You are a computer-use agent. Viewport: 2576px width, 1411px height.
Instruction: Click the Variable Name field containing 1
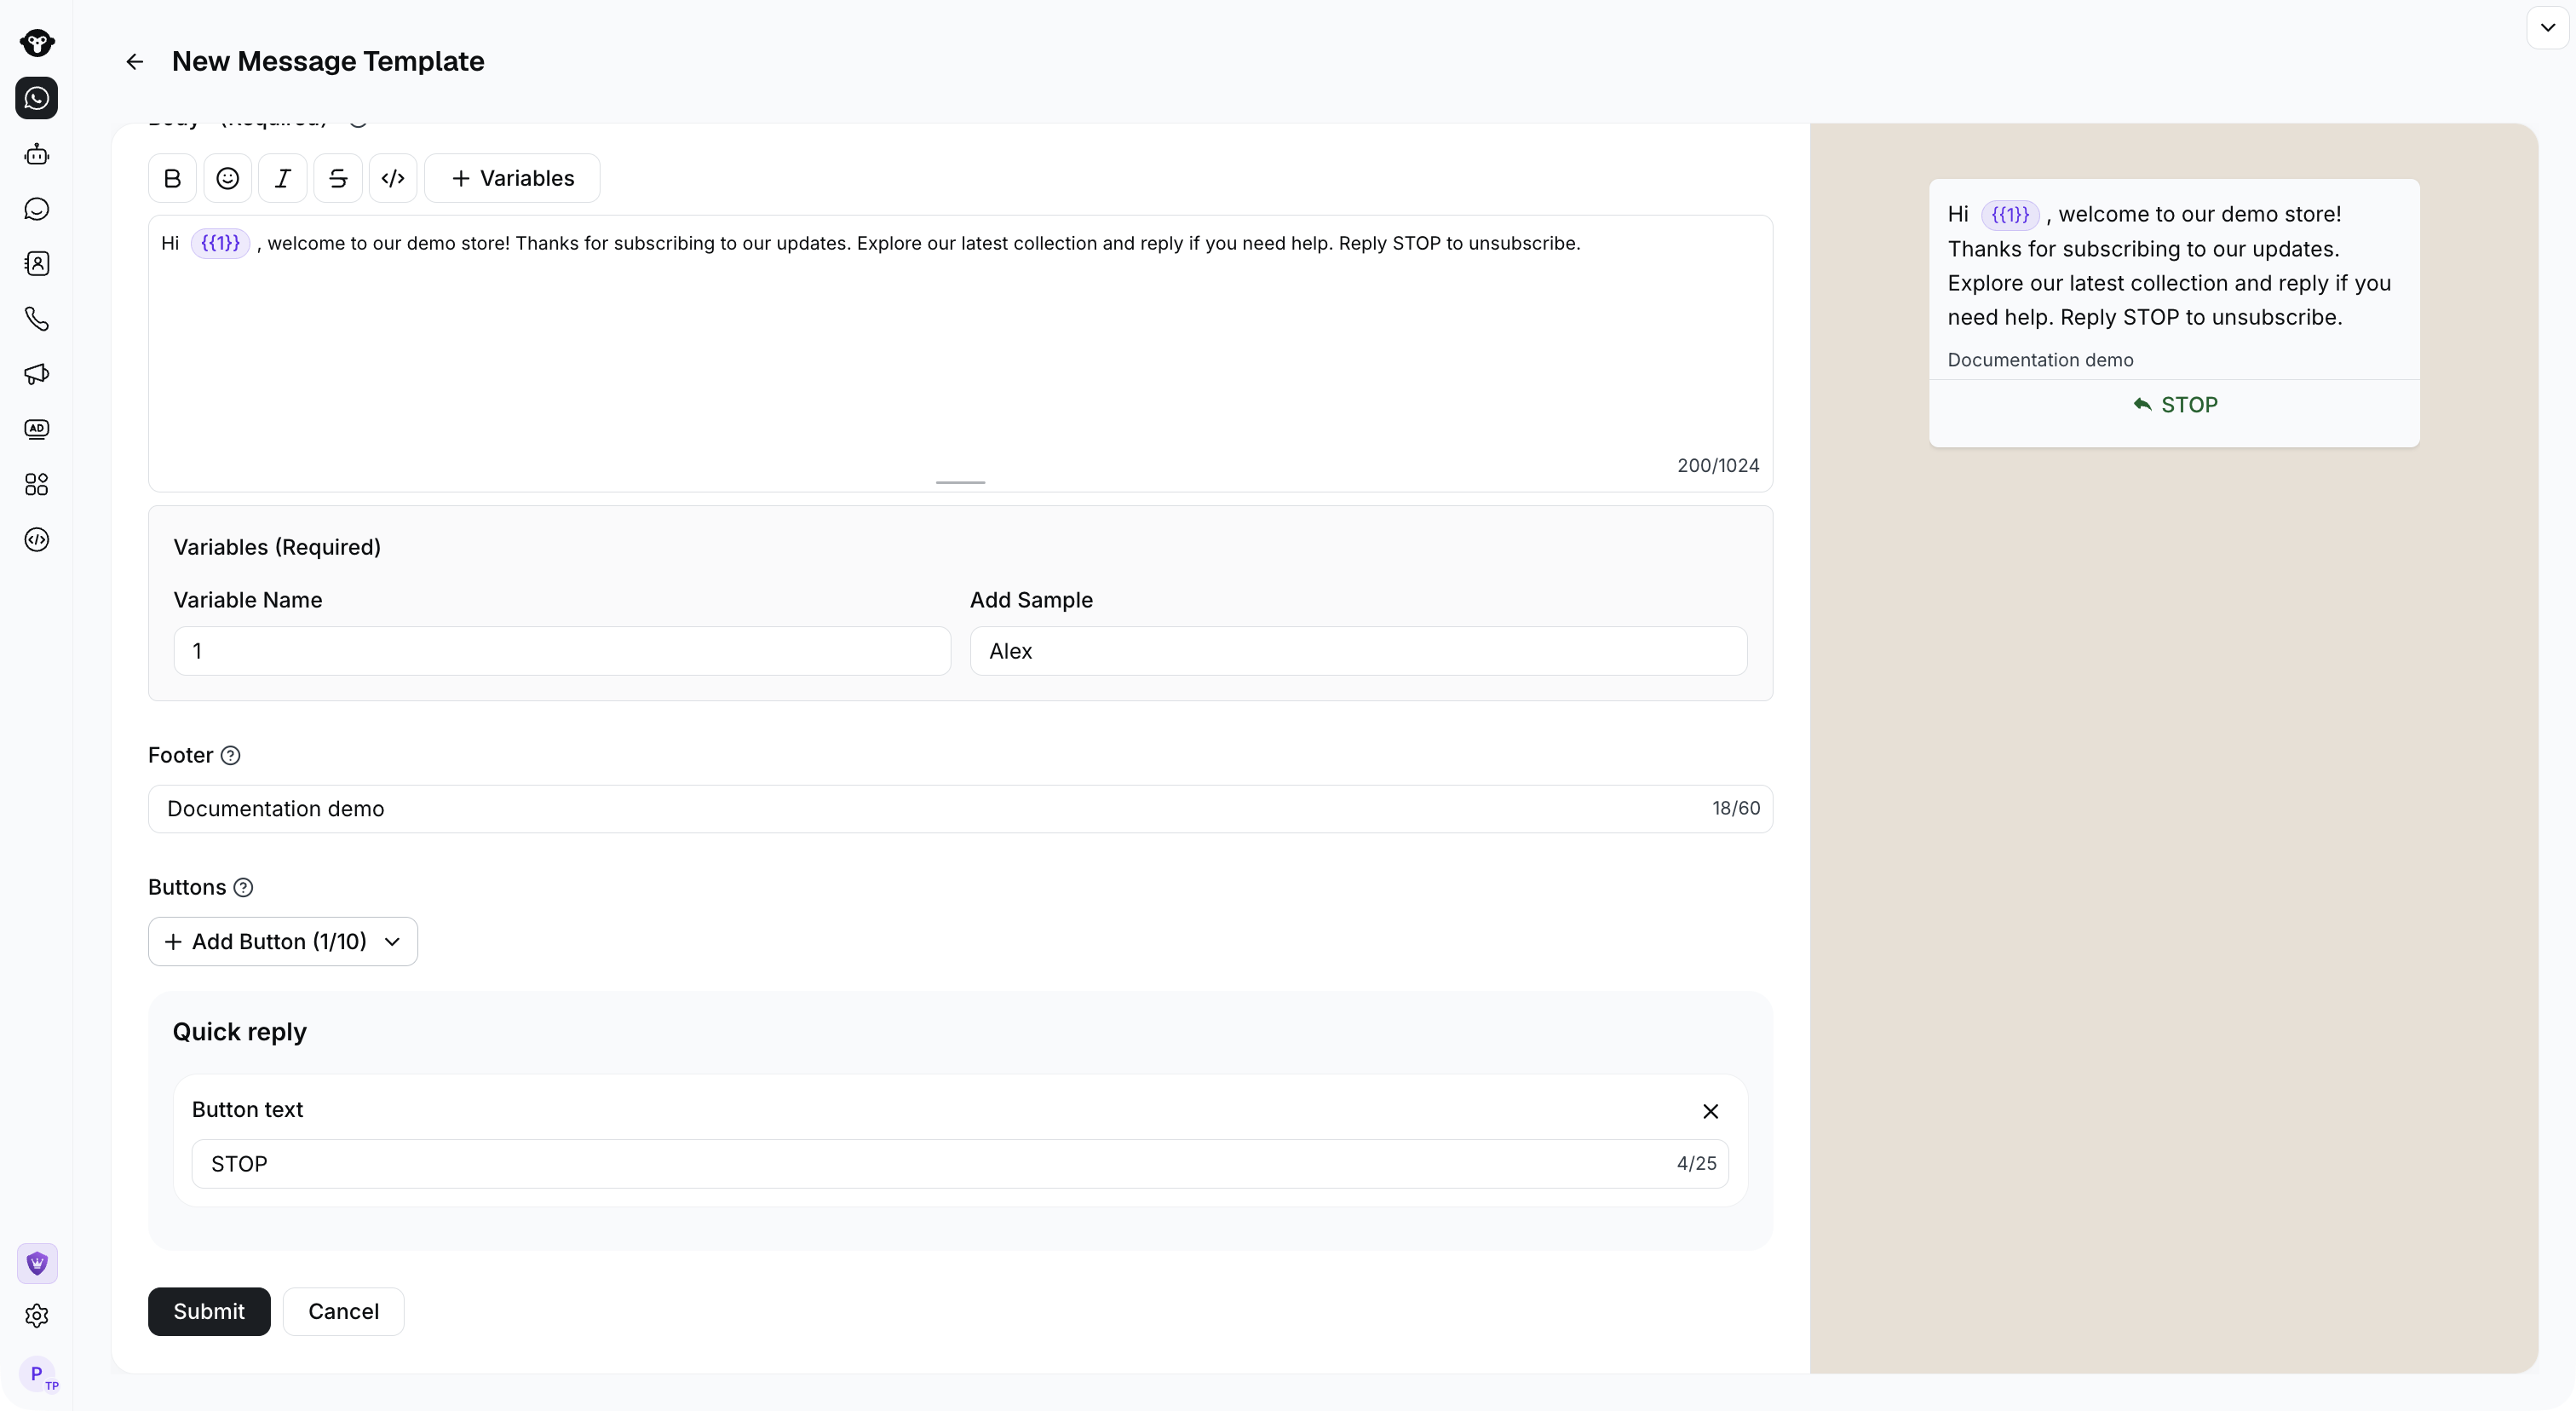562,651
